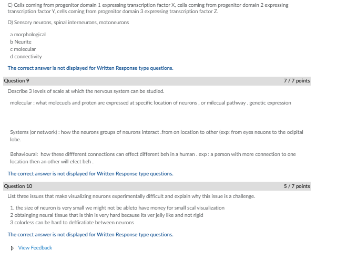Click the Question 9 header label
The image size is (347, 271).
click(16, 81)
